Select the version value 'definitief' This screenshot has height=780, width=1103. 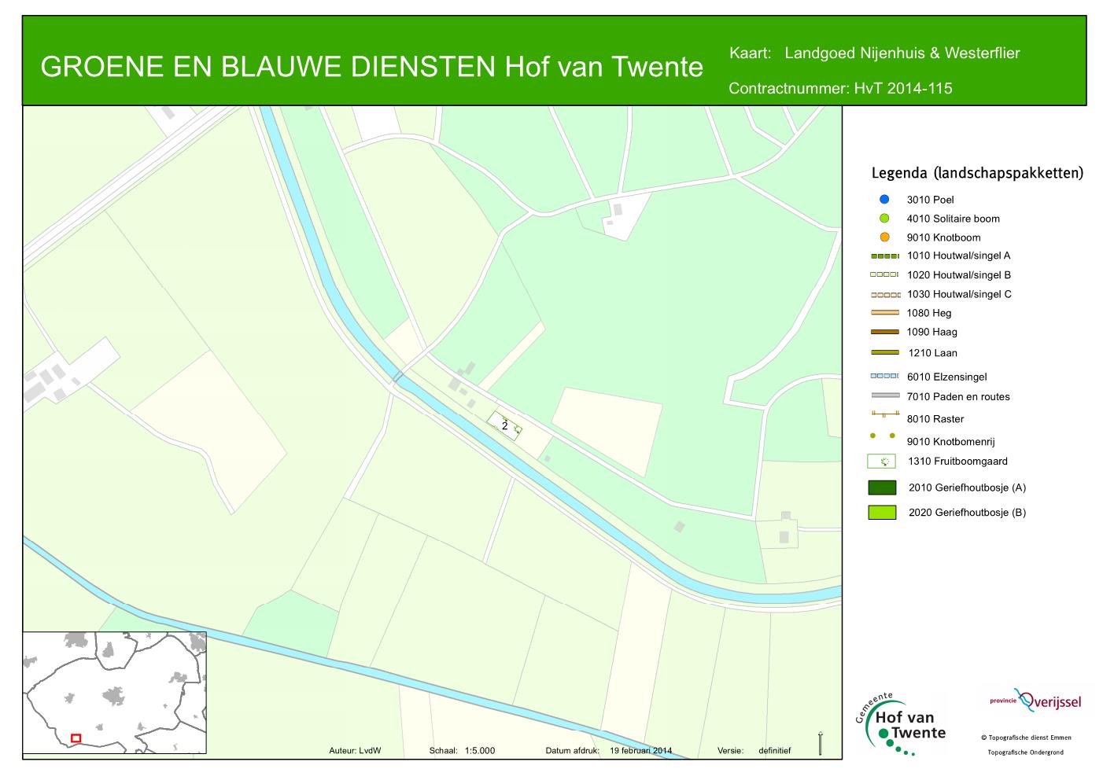[x=774, y=750]
